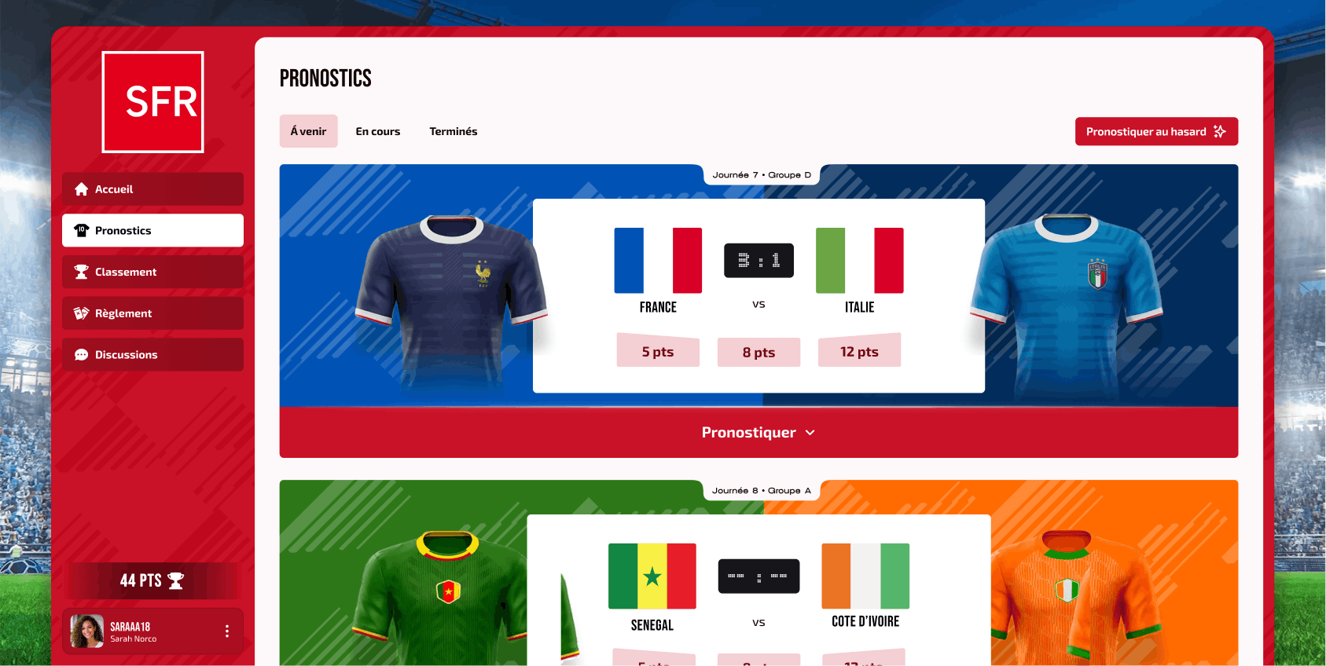Click the jersey icon beside Pronostics
Viewport: 1326px width, 666px height.
[81, 230]
